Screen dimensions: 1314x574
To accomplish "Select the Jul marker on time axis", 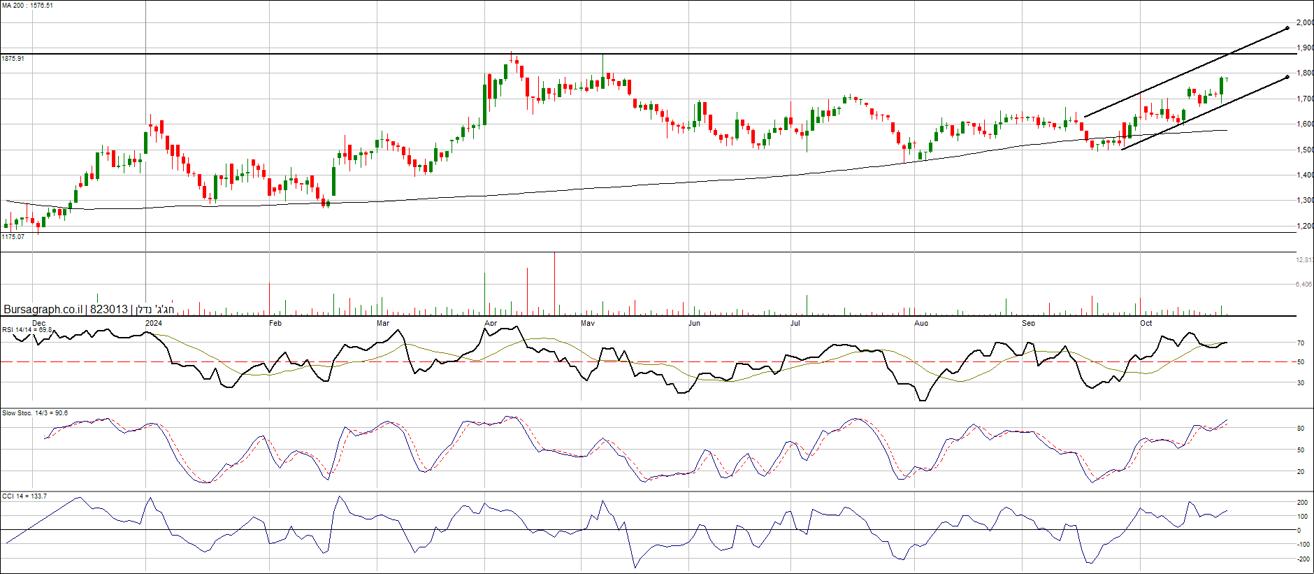I will click(x=795, y=323).
